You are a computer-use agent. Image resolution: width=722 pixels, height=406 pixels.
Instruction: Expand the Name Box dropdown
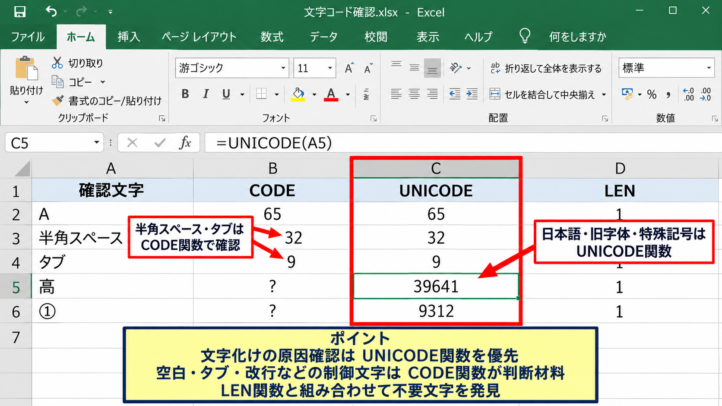[96, 142]
